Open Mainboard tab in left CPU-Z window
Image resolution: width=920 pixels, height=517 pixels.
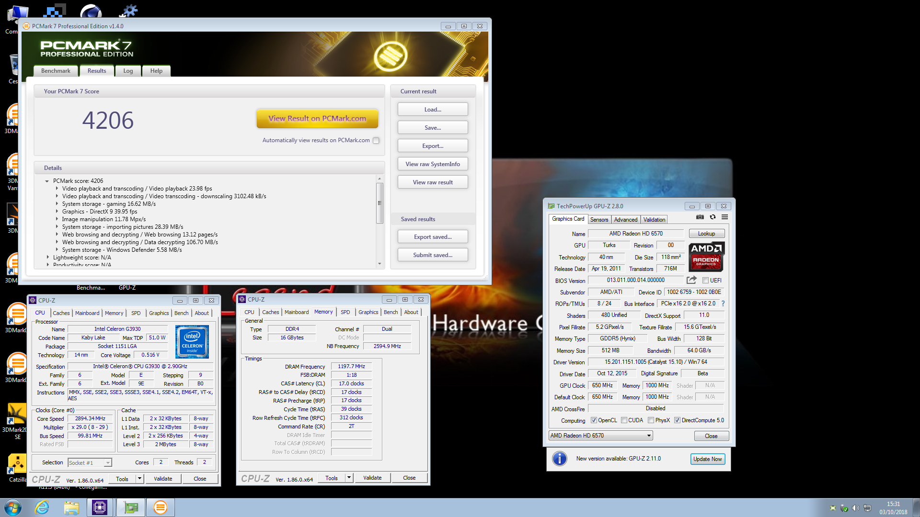(x=87, y=313)
